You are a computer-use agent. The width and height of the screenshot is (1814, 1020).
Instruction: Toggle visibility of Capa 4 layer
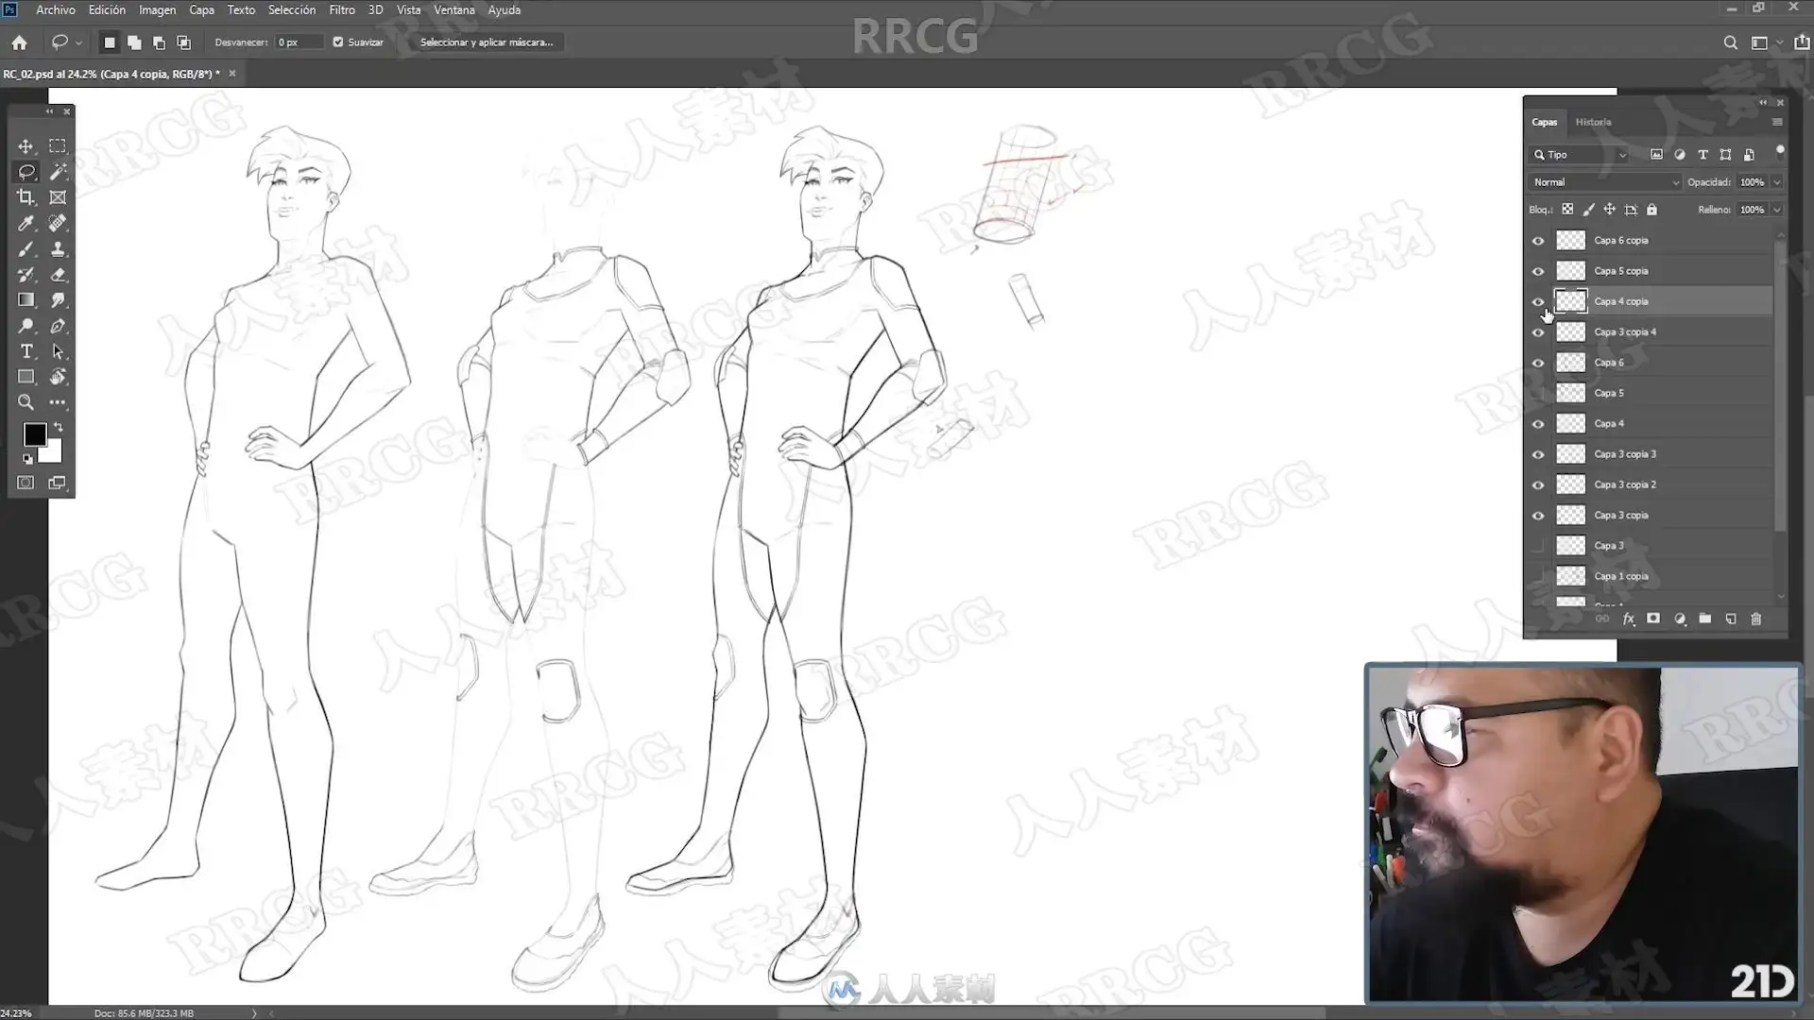1538,424
